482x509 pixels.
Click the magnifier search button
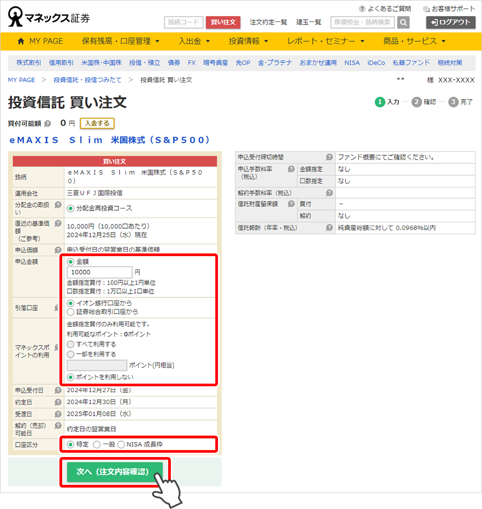(403, 23)
